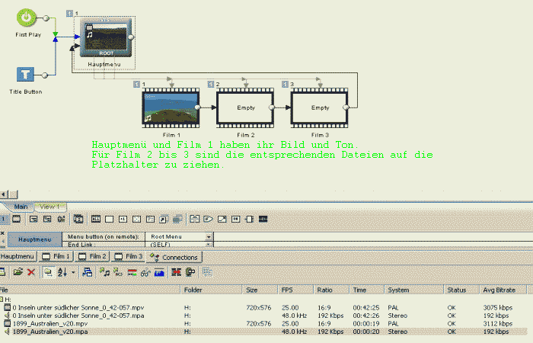Click the open folder icon in asset toolbar
Screen dimensions: 533x343
pos(19,272)
